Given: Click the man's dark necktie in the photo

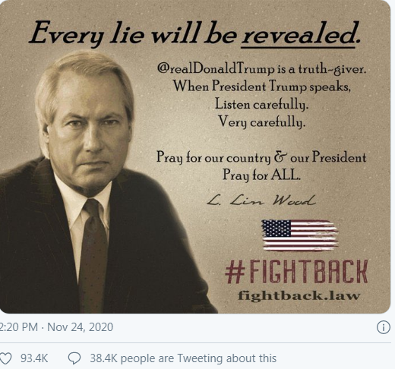Looking at the screenshot, I should click(x=93, y=256).
